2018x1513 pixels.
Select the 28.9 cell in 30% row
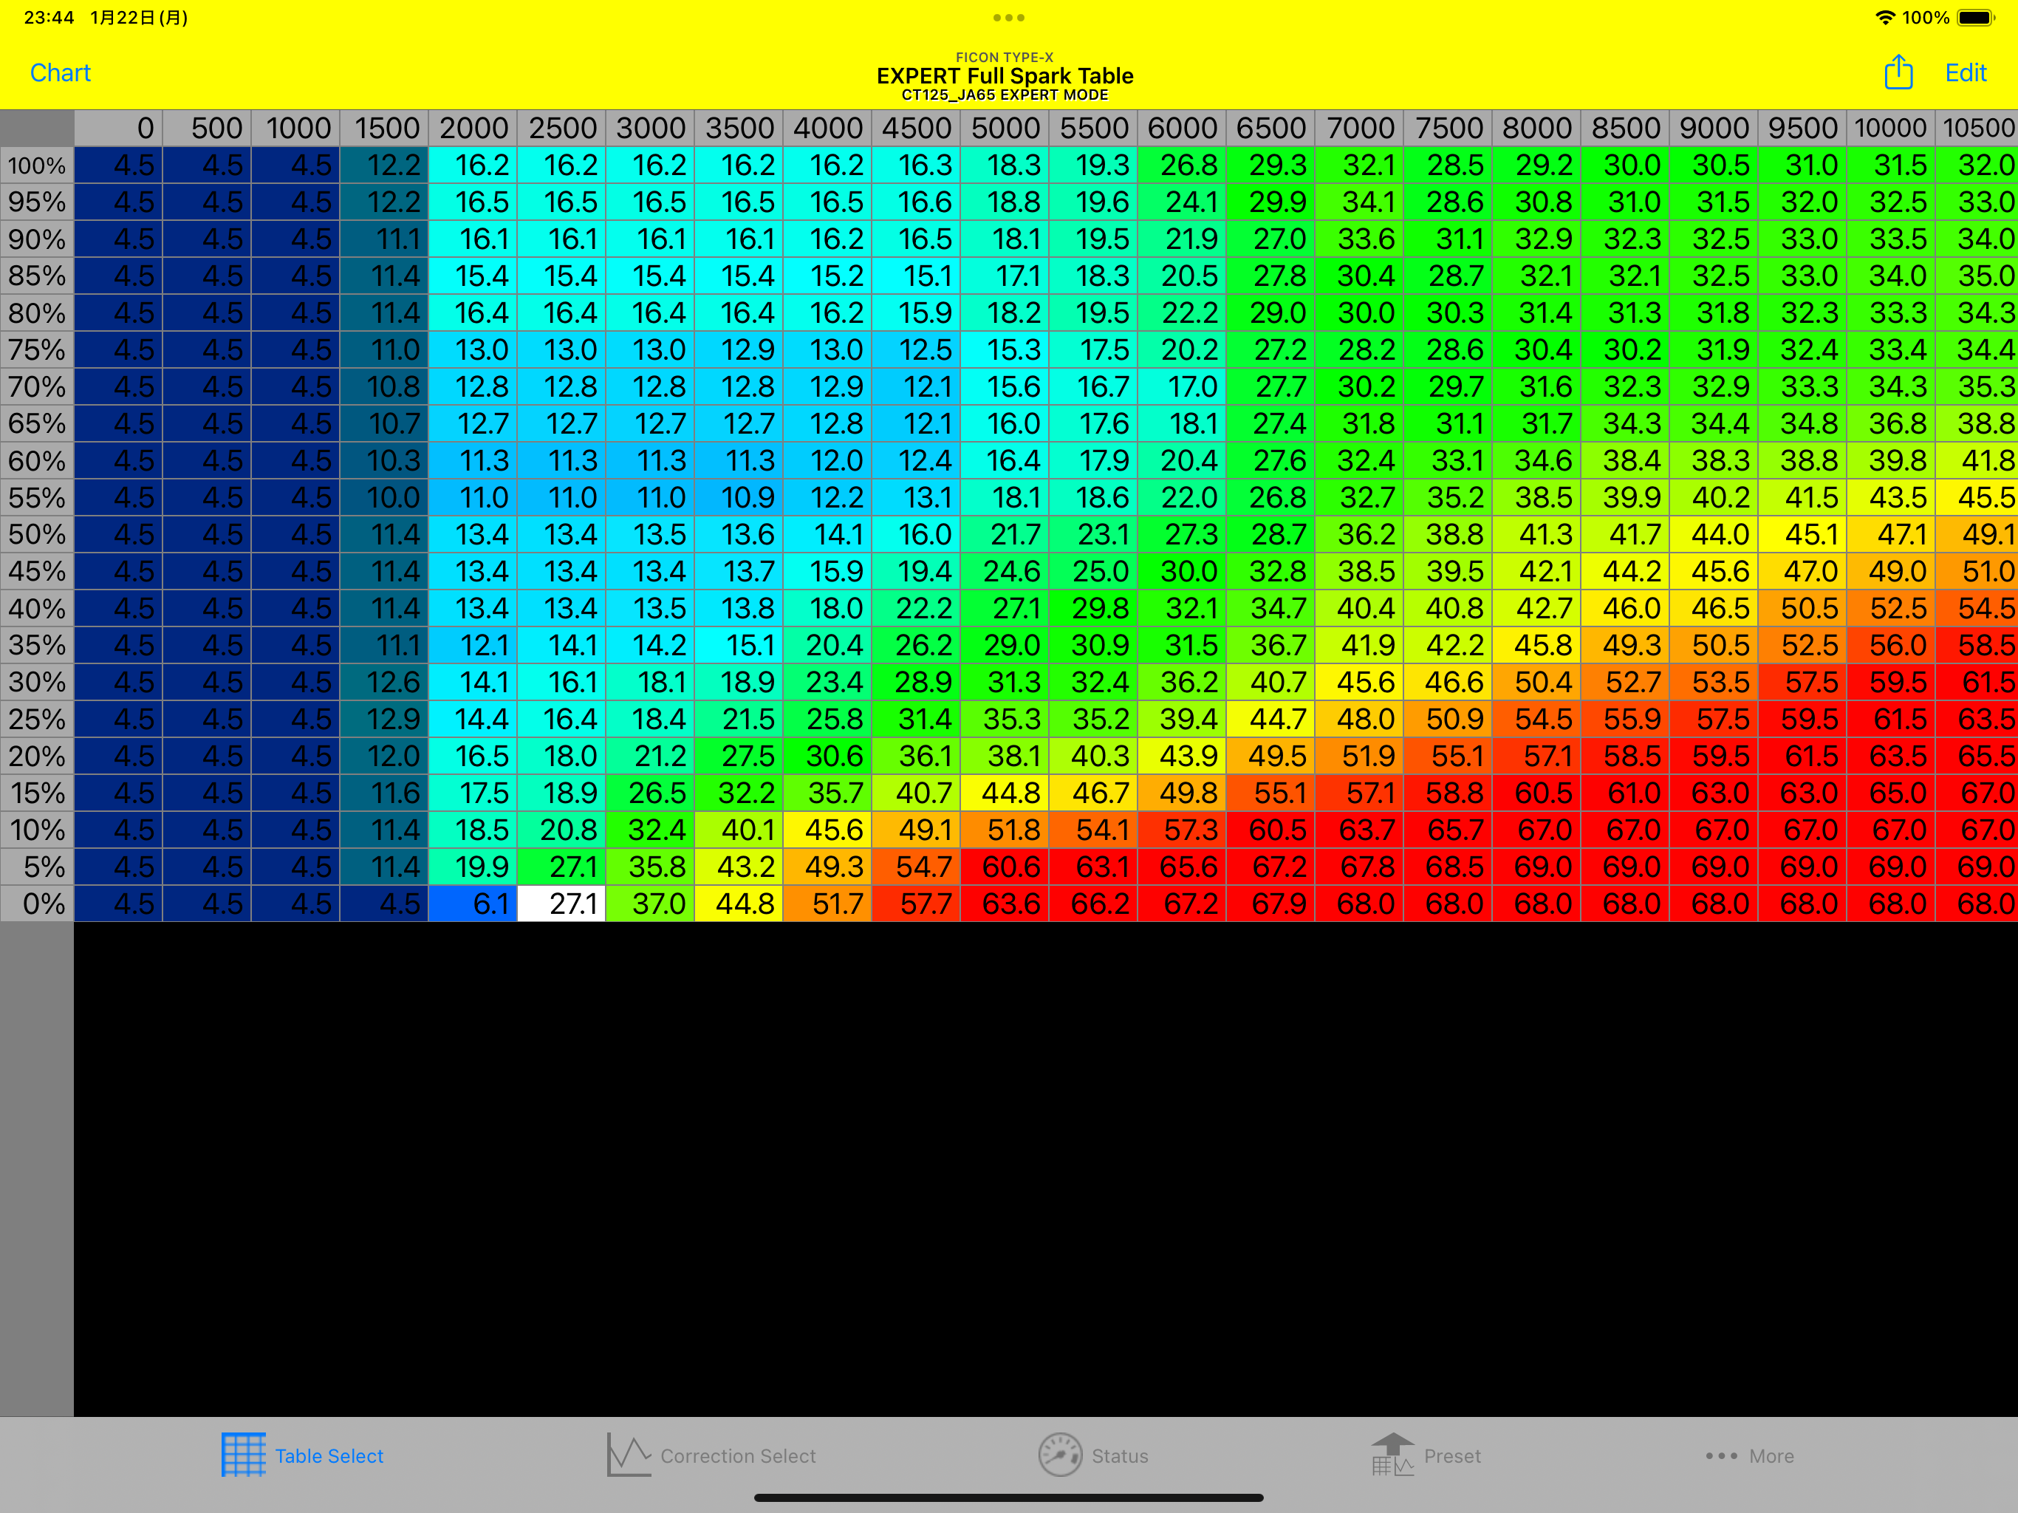pos(917,682)
